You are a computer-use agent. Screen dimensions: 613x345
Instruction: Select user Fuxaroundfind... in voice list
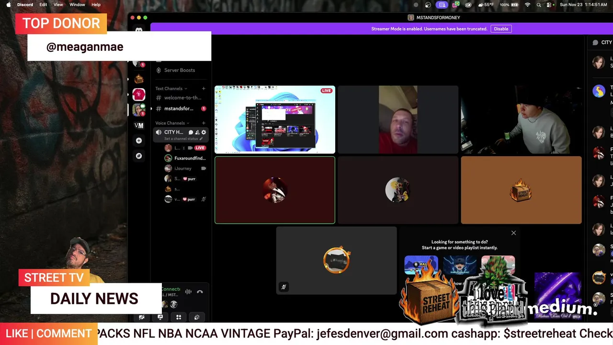185,158
